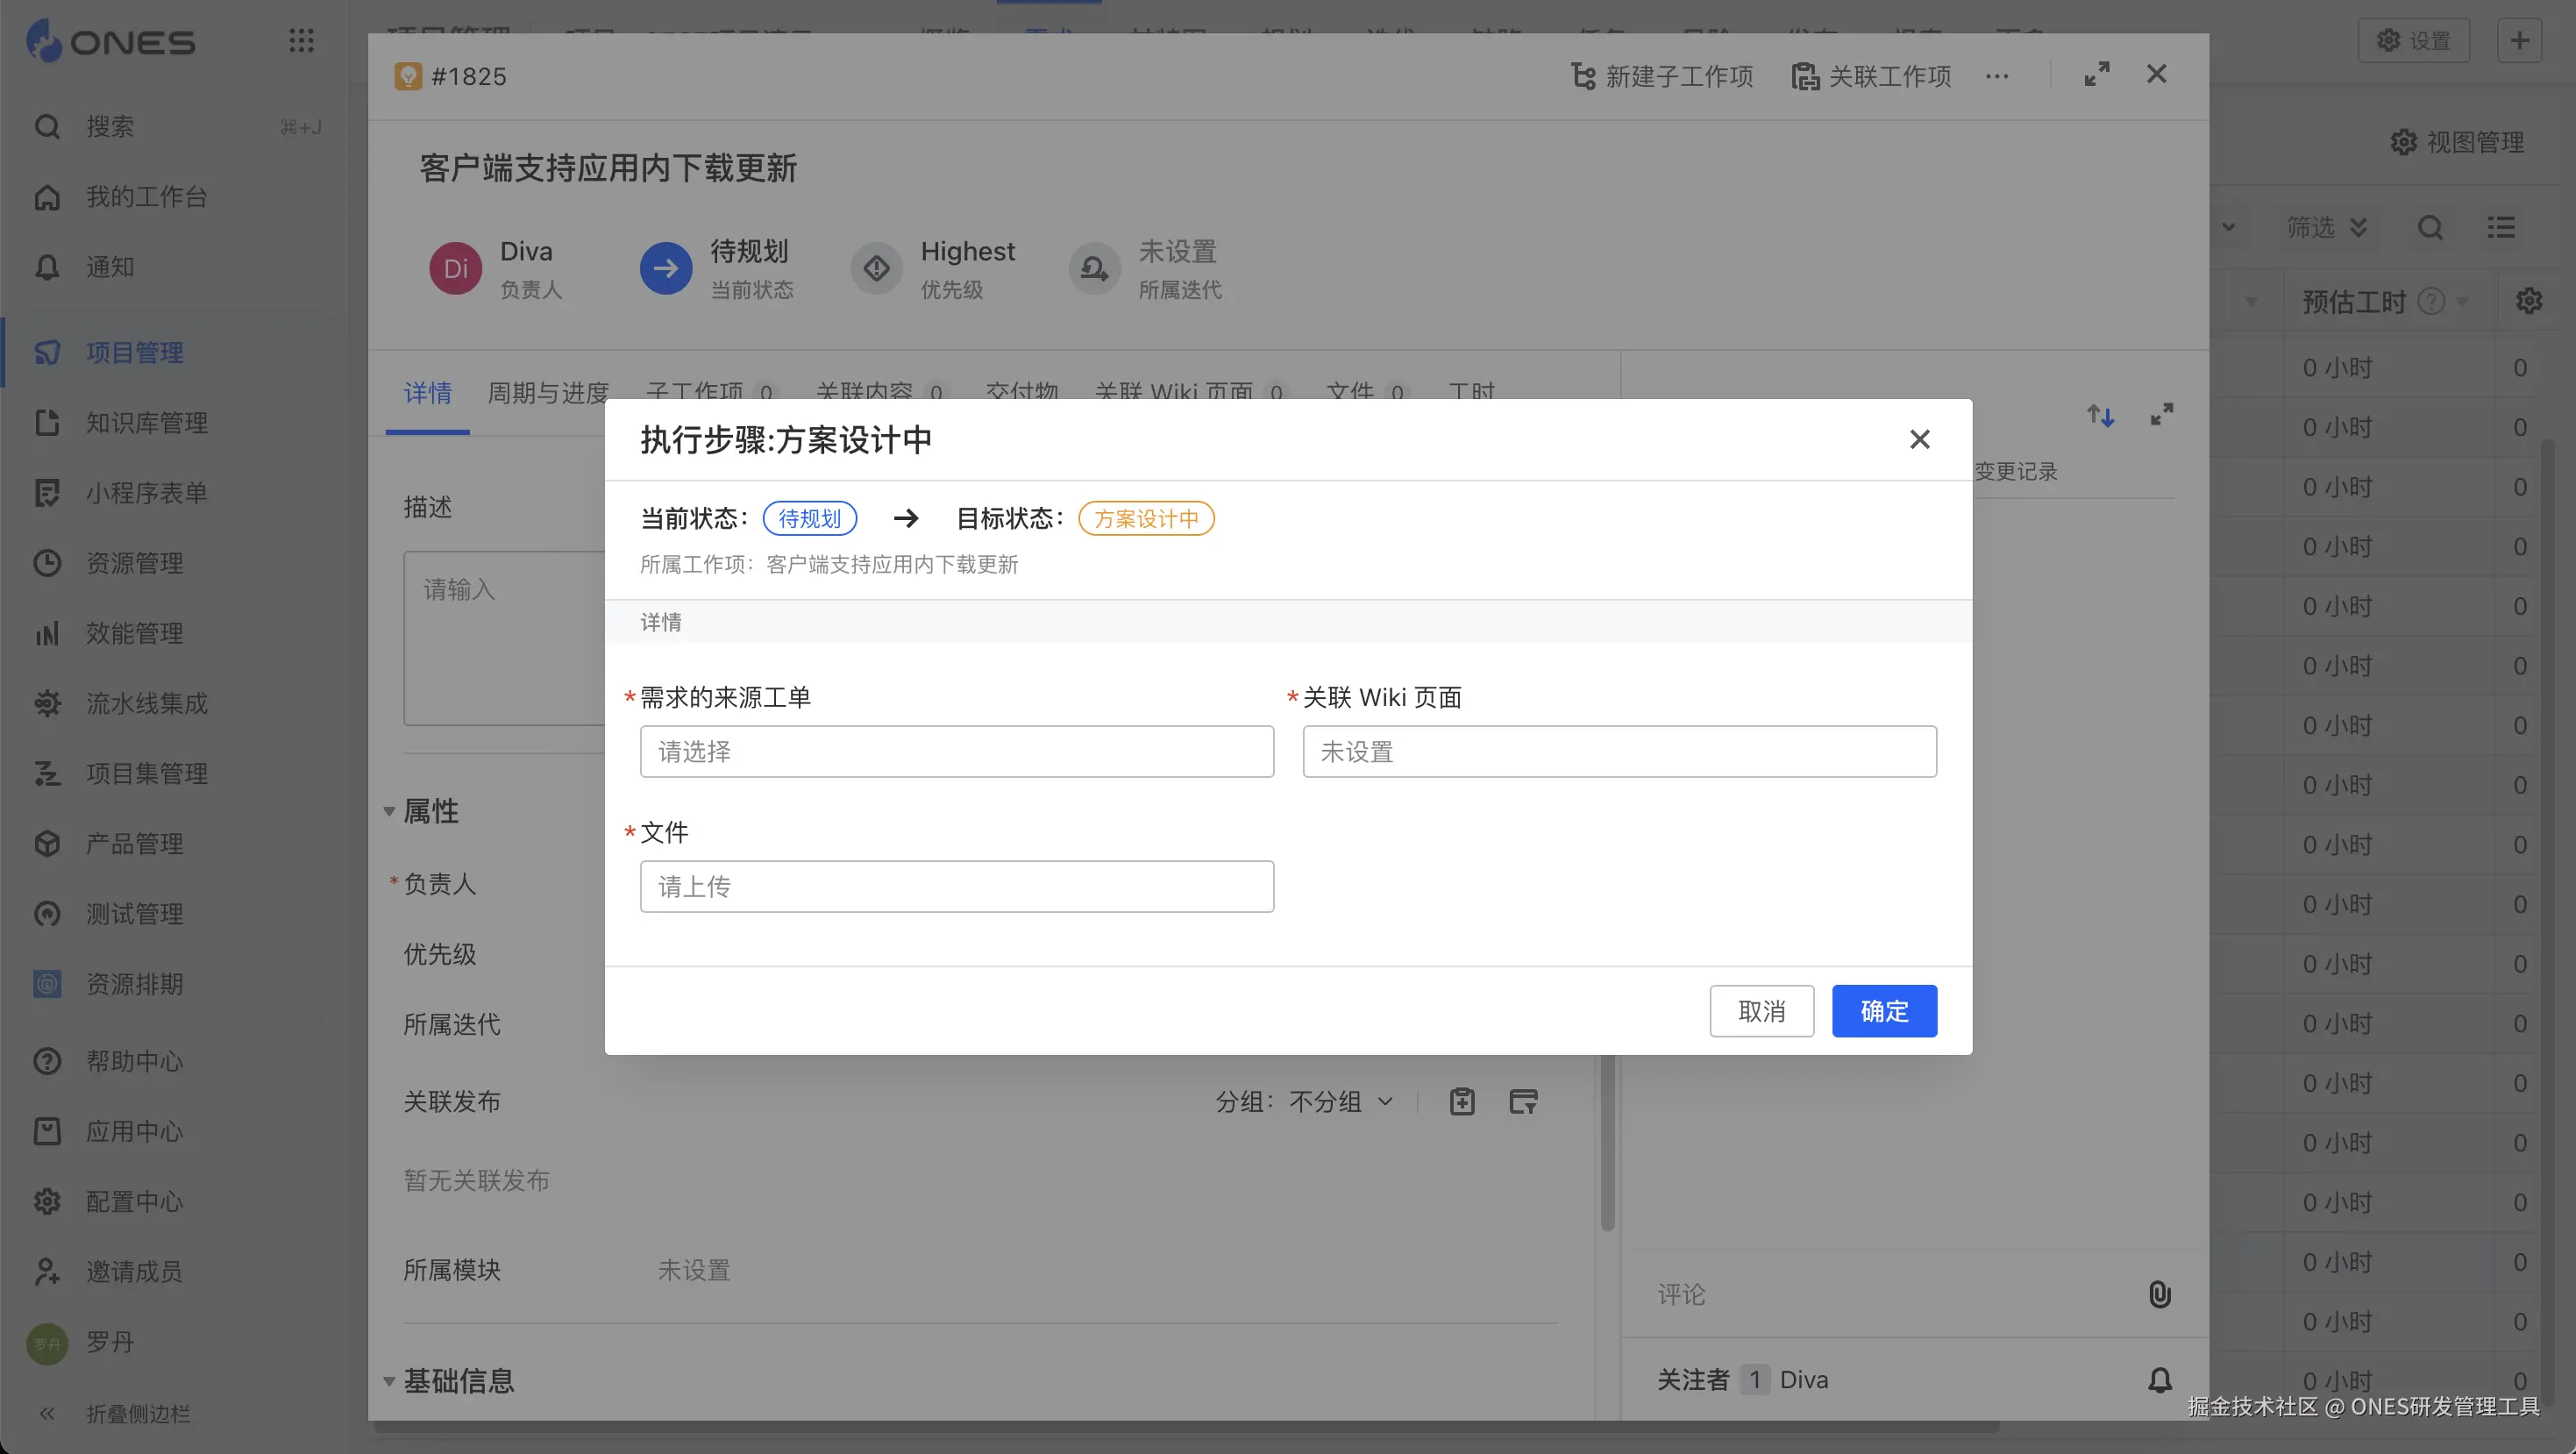Open the more options ellipsis menu
Image resolution: width=2576 pixels, height=1454 pixels.
coord(1996,76)
